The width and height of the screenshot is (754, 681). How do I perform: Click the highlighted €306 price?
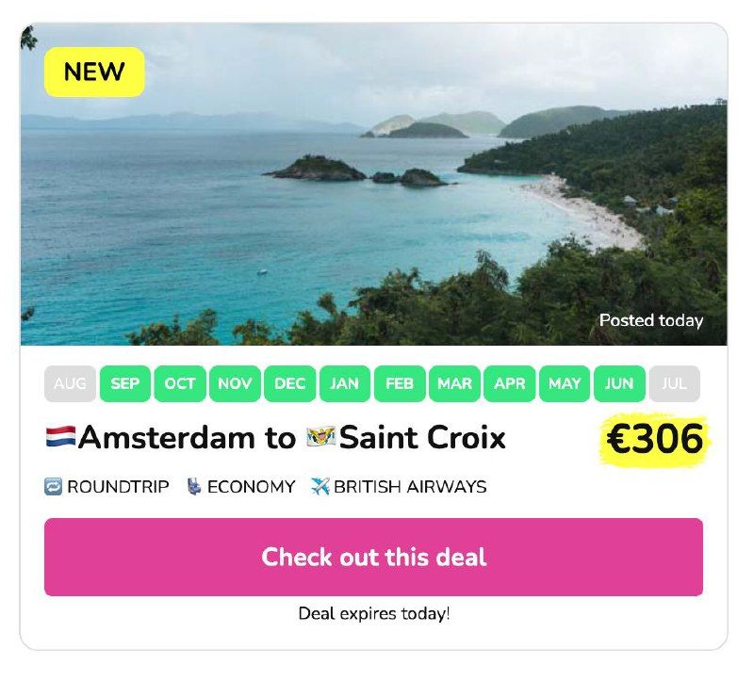[655, 439]
